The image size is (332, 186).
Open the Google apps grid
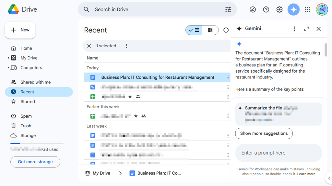(307, 9)
